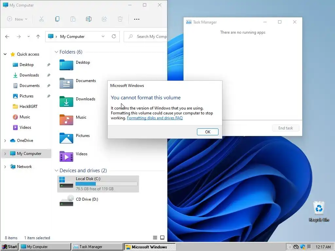Click the Search My Computer field

tap(146, 37)
